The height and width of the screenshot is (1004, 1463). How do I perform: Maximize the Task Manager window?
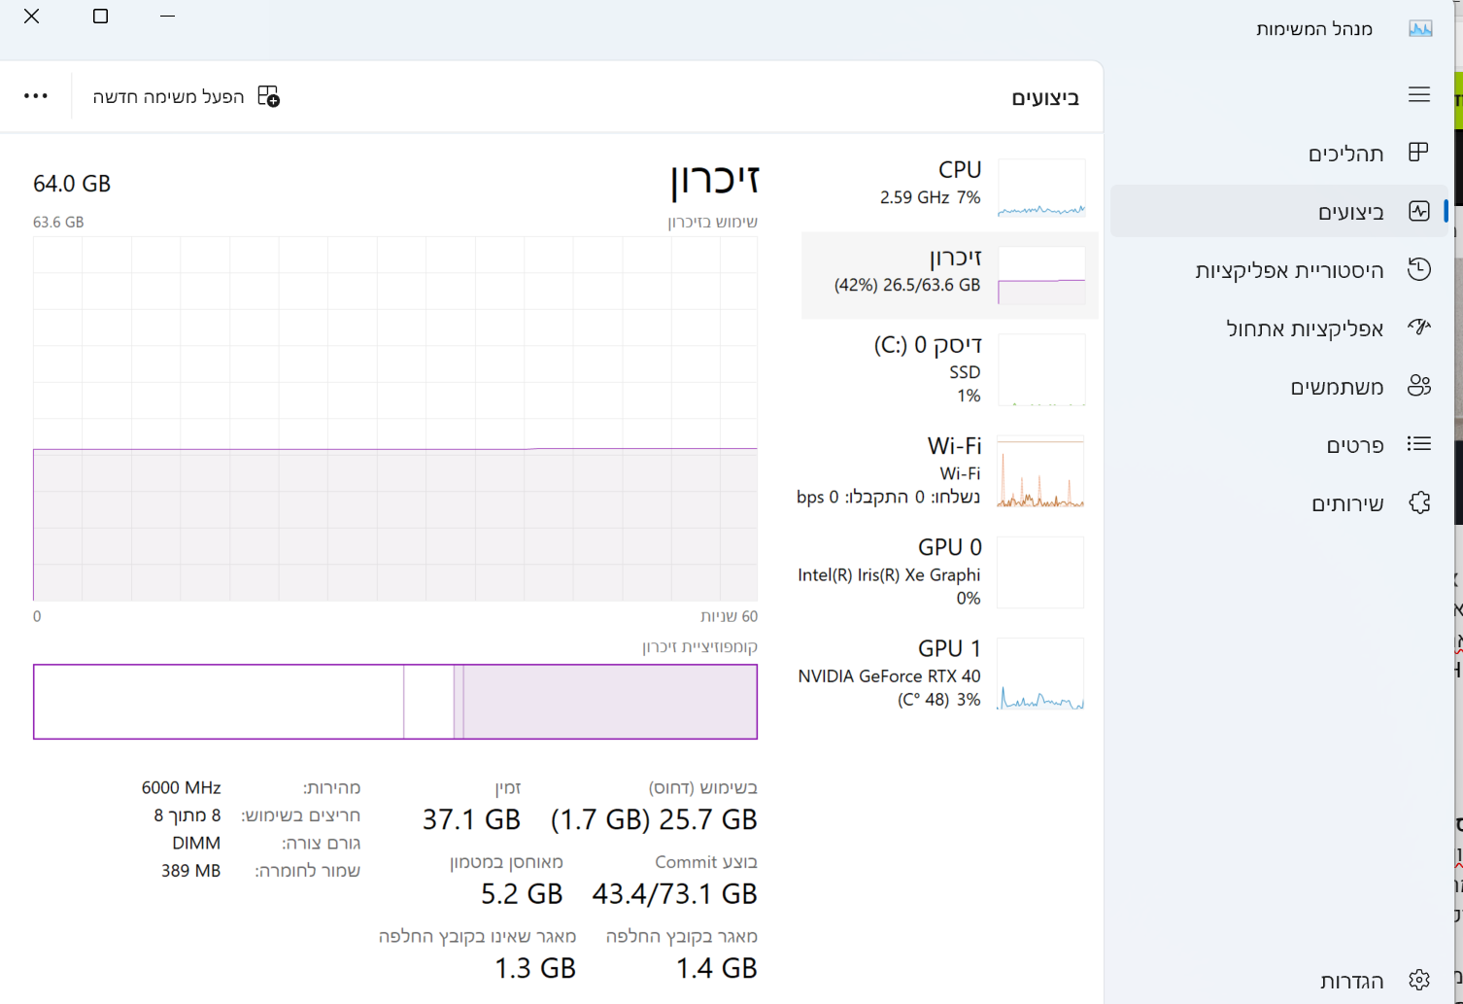click(x=100, y=17)
